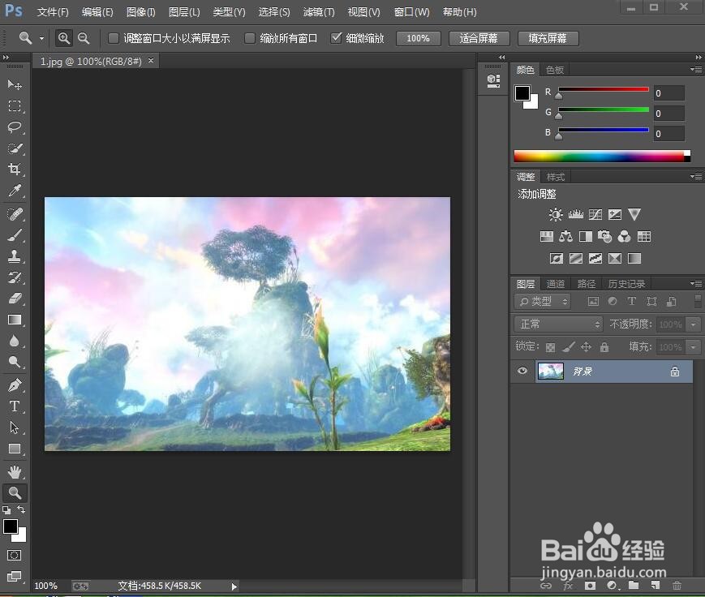705x597 pixels.
Task: Select the History Brush tool
Action: [15, 277]
